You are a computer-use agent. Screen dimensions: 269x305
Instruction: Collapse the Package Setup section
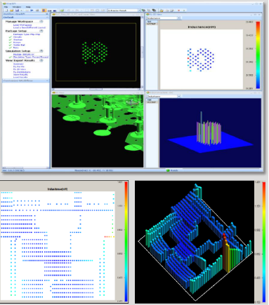click(41, 31)
